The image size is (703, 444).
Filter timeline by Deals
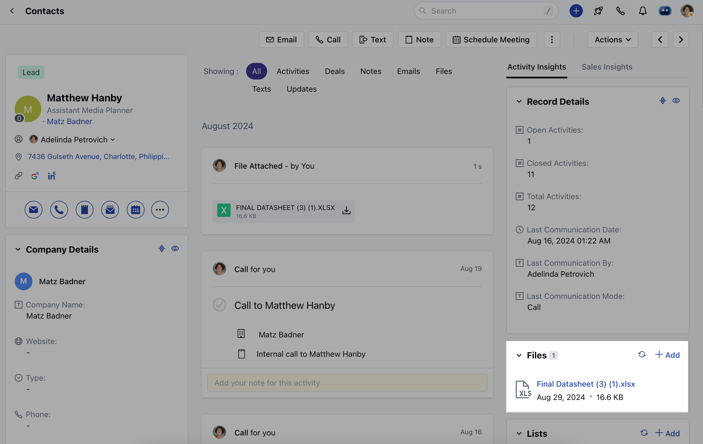(x=335, y=71)
